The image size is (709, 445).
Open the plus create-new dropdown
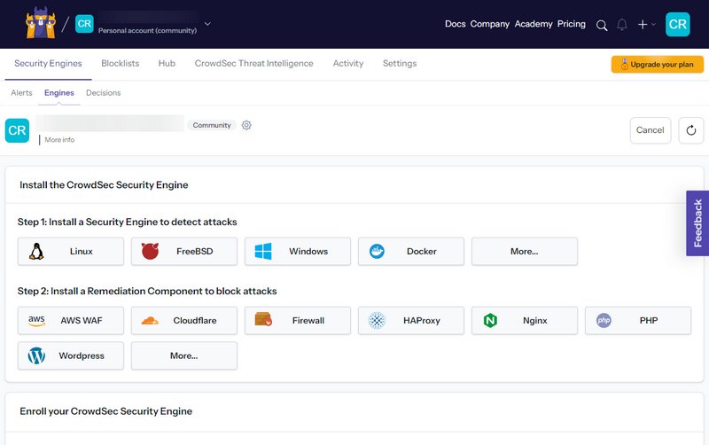[646, 25]
